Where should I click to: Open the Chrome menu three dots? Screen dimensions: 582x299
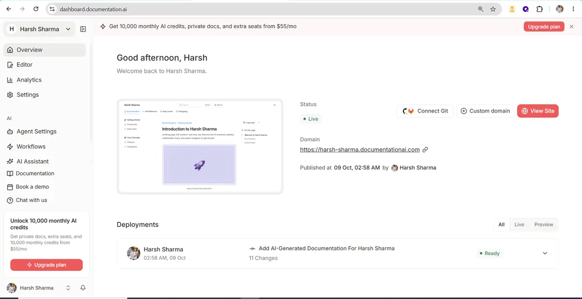click(x=574, y=9)
